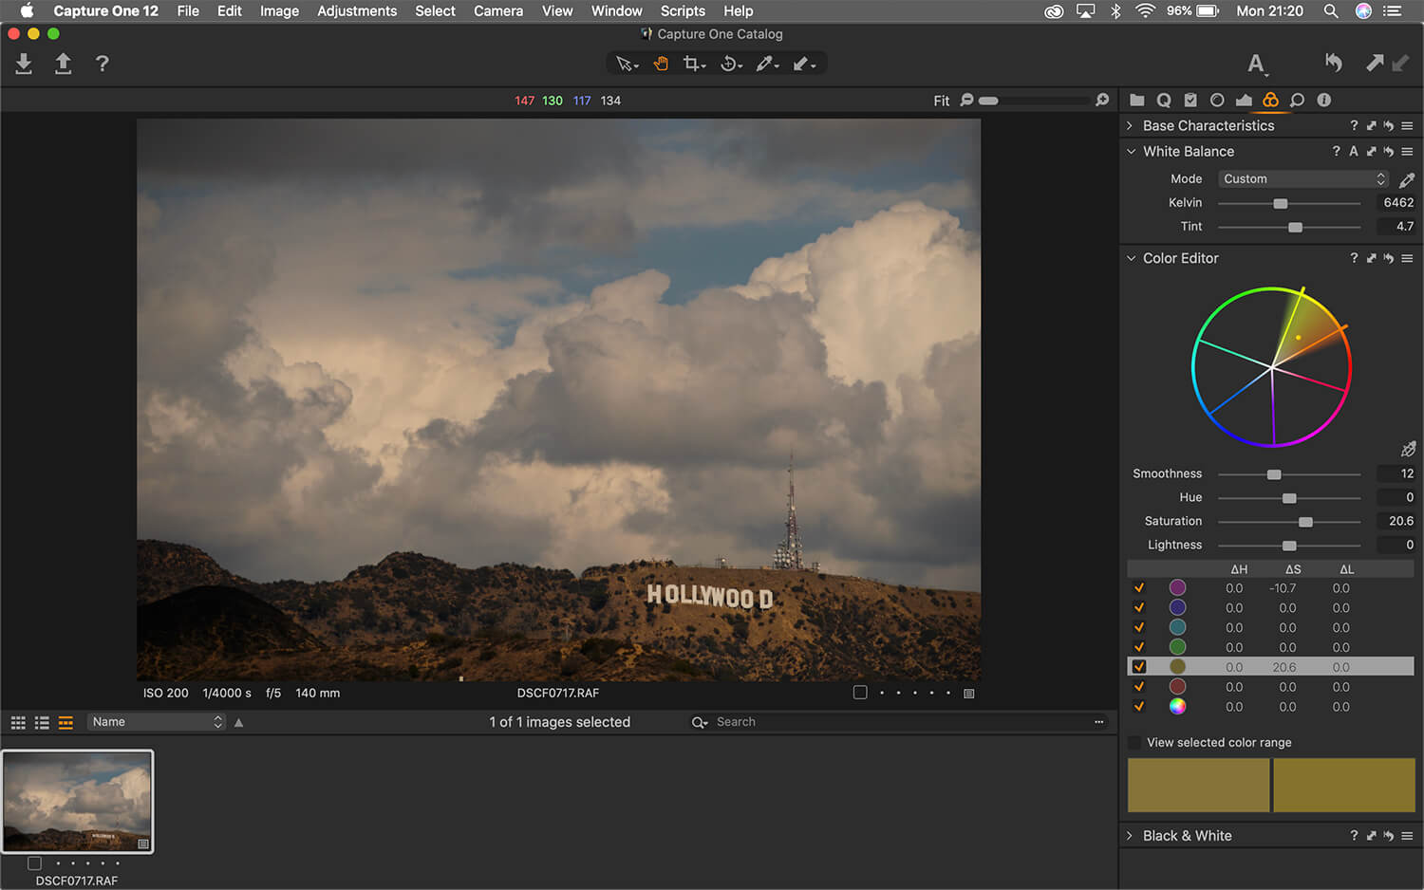Screen dimensions: 1424x890
Task: Open the Name sort dropdown
Action: click(x=157, y=722)
